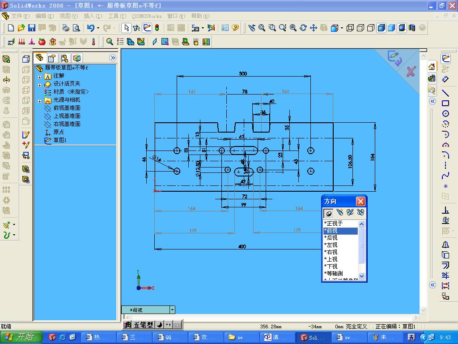
Task: Toggle the Sketch tool in top toolbar
Action: 147,28
